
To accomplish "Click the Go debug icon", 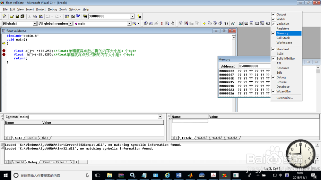I will (167, 23).
